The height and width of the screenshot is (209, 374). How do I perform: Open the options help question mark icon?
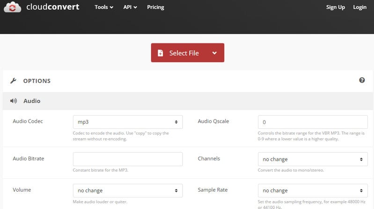coord(362,80)
